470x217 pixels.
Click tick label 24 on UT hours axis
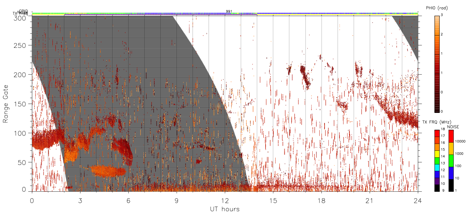pyautogui.click(x=418, y=201)
